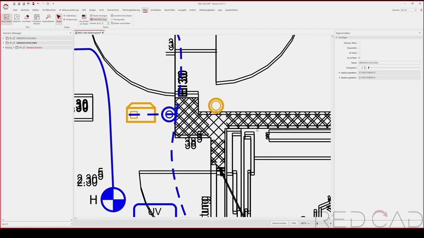Click zoom-in plus button in status bar
This screenshot has height=238, width=424.
coord(331,223)
